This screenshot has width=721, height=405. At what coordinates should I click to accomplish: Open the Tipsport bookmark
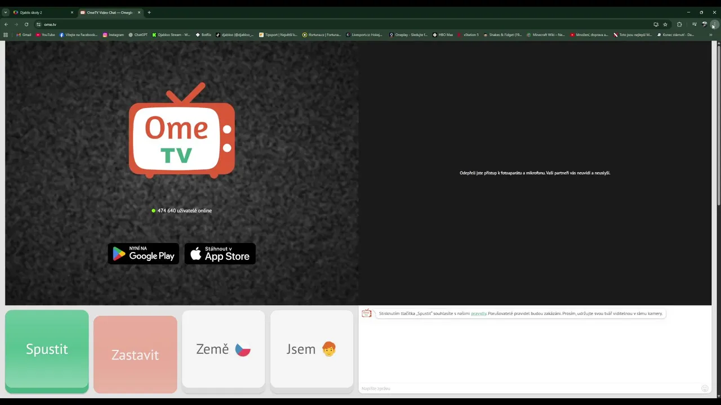tap(278, 35)
